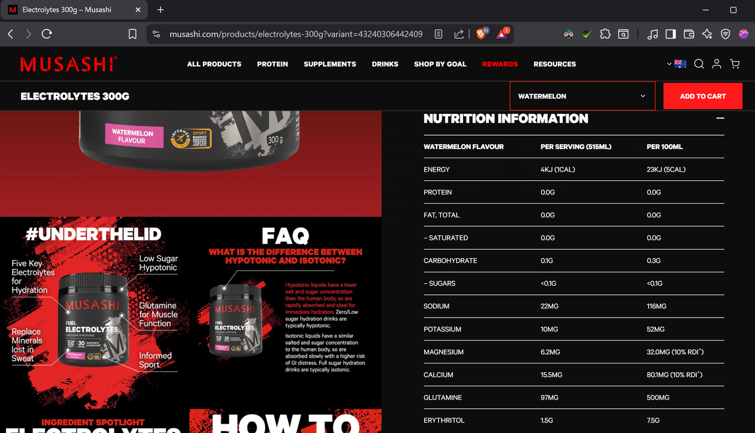Click the watermelon tub product image
The width and height of the screenshot is (755, 433).
[x=191, y=163]
